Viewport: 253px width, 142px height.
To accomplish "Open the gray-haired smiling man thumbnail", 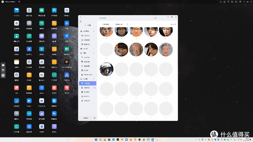I will coord(166,49).
